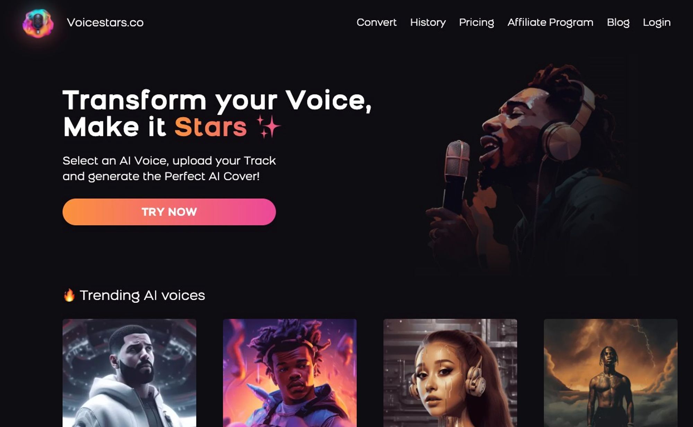The width and height of the screenshot is (693, 427).
Task: Click the colorful microphone logo icon
Action: (x=38, y=23)
